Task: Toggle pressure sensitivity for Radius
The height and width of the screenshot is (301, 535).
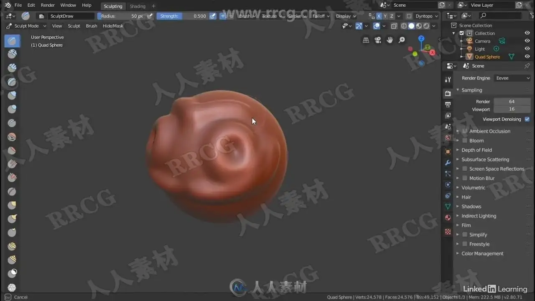Action: tap(150, 16)
